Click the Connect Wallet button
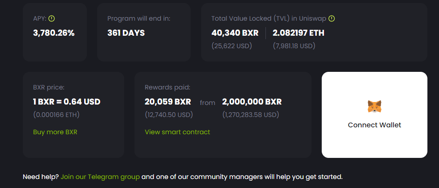The image size is (439, 188). click(374, 115)
